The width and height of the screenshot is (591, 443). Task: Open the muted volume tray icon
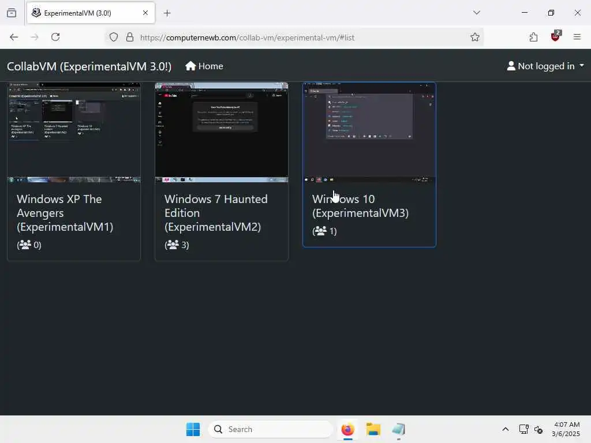point(538,429)
